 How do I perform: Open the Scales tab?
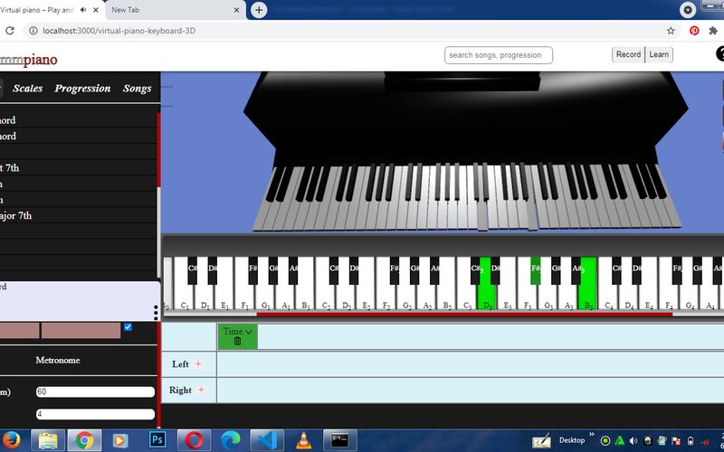pyautogui.click(x=28, y=89)
